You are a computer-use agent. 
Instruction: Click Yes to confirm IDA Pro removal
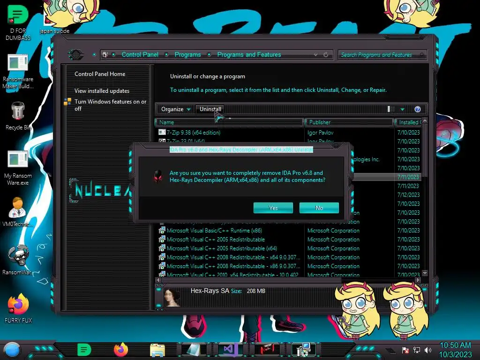[273, 208]
